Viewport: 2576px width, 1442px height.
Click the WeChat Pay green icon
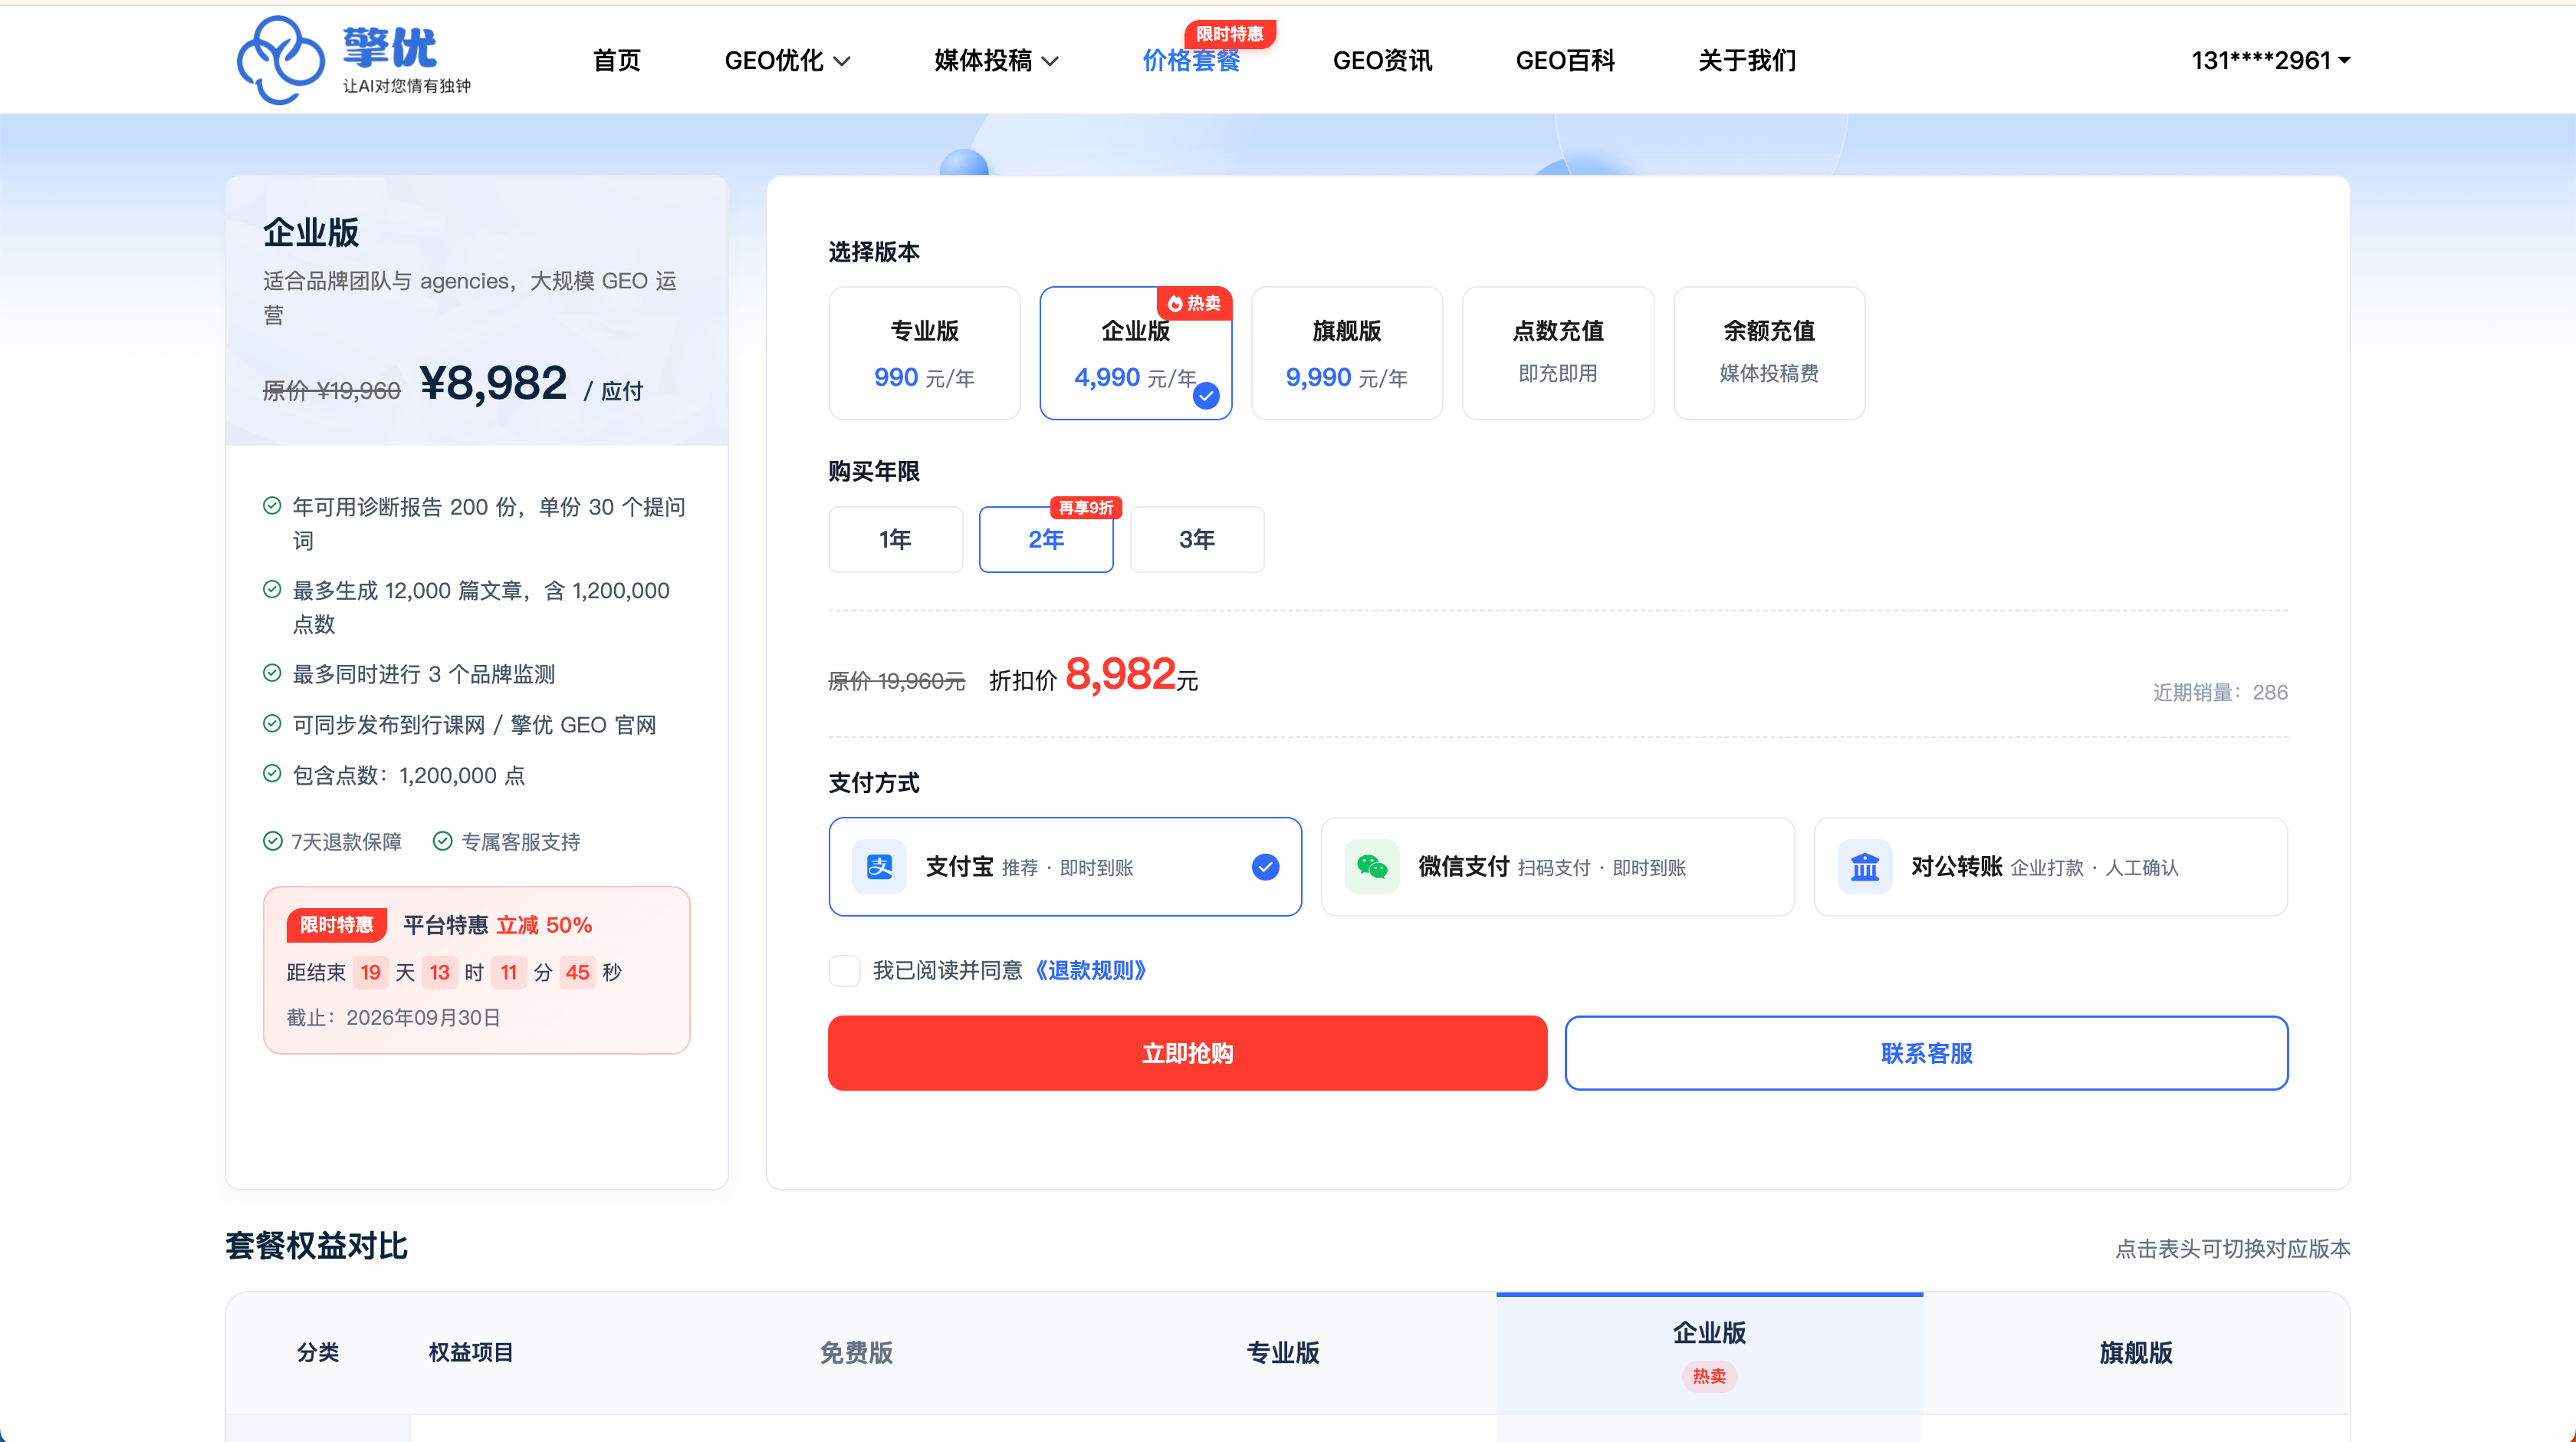[x=1372, y=867]
